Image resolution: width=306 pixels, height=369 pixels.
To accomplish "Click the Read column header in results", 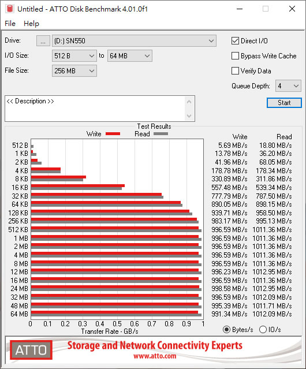I will coord(284,137).
